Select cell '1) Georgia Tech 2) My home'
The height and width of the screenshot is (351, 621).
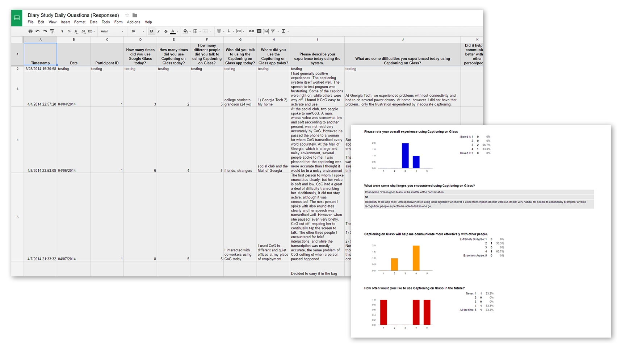click(273, 89)
